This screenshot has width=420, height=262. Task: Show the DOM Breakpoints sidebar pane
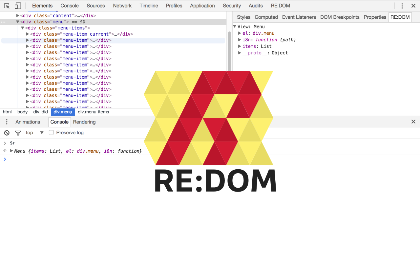340,17
